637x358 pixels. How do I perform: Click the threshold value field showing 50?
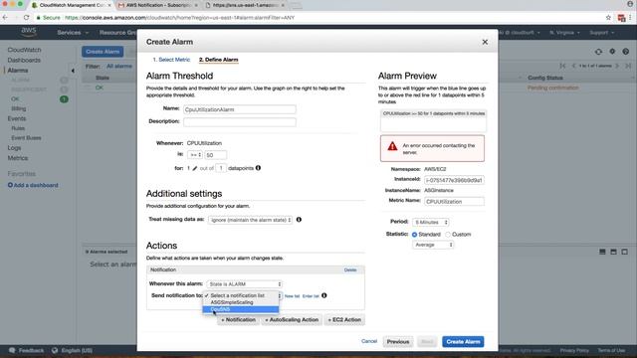[215, 155]
